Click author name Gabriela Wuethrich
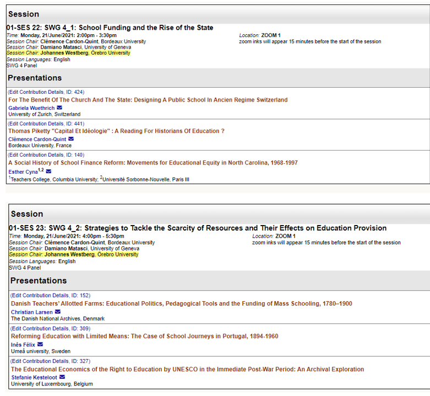Screen dimensions: 430x396 point(31,108)
